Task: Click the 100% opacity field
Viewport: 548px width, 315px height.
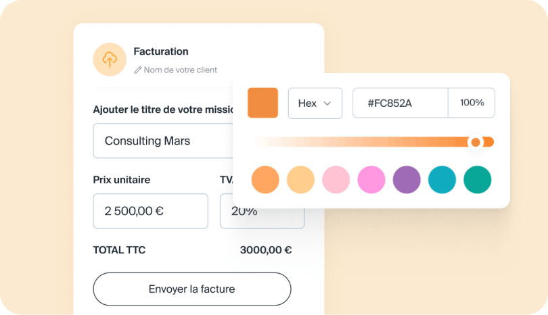Action: coord(472,103)
